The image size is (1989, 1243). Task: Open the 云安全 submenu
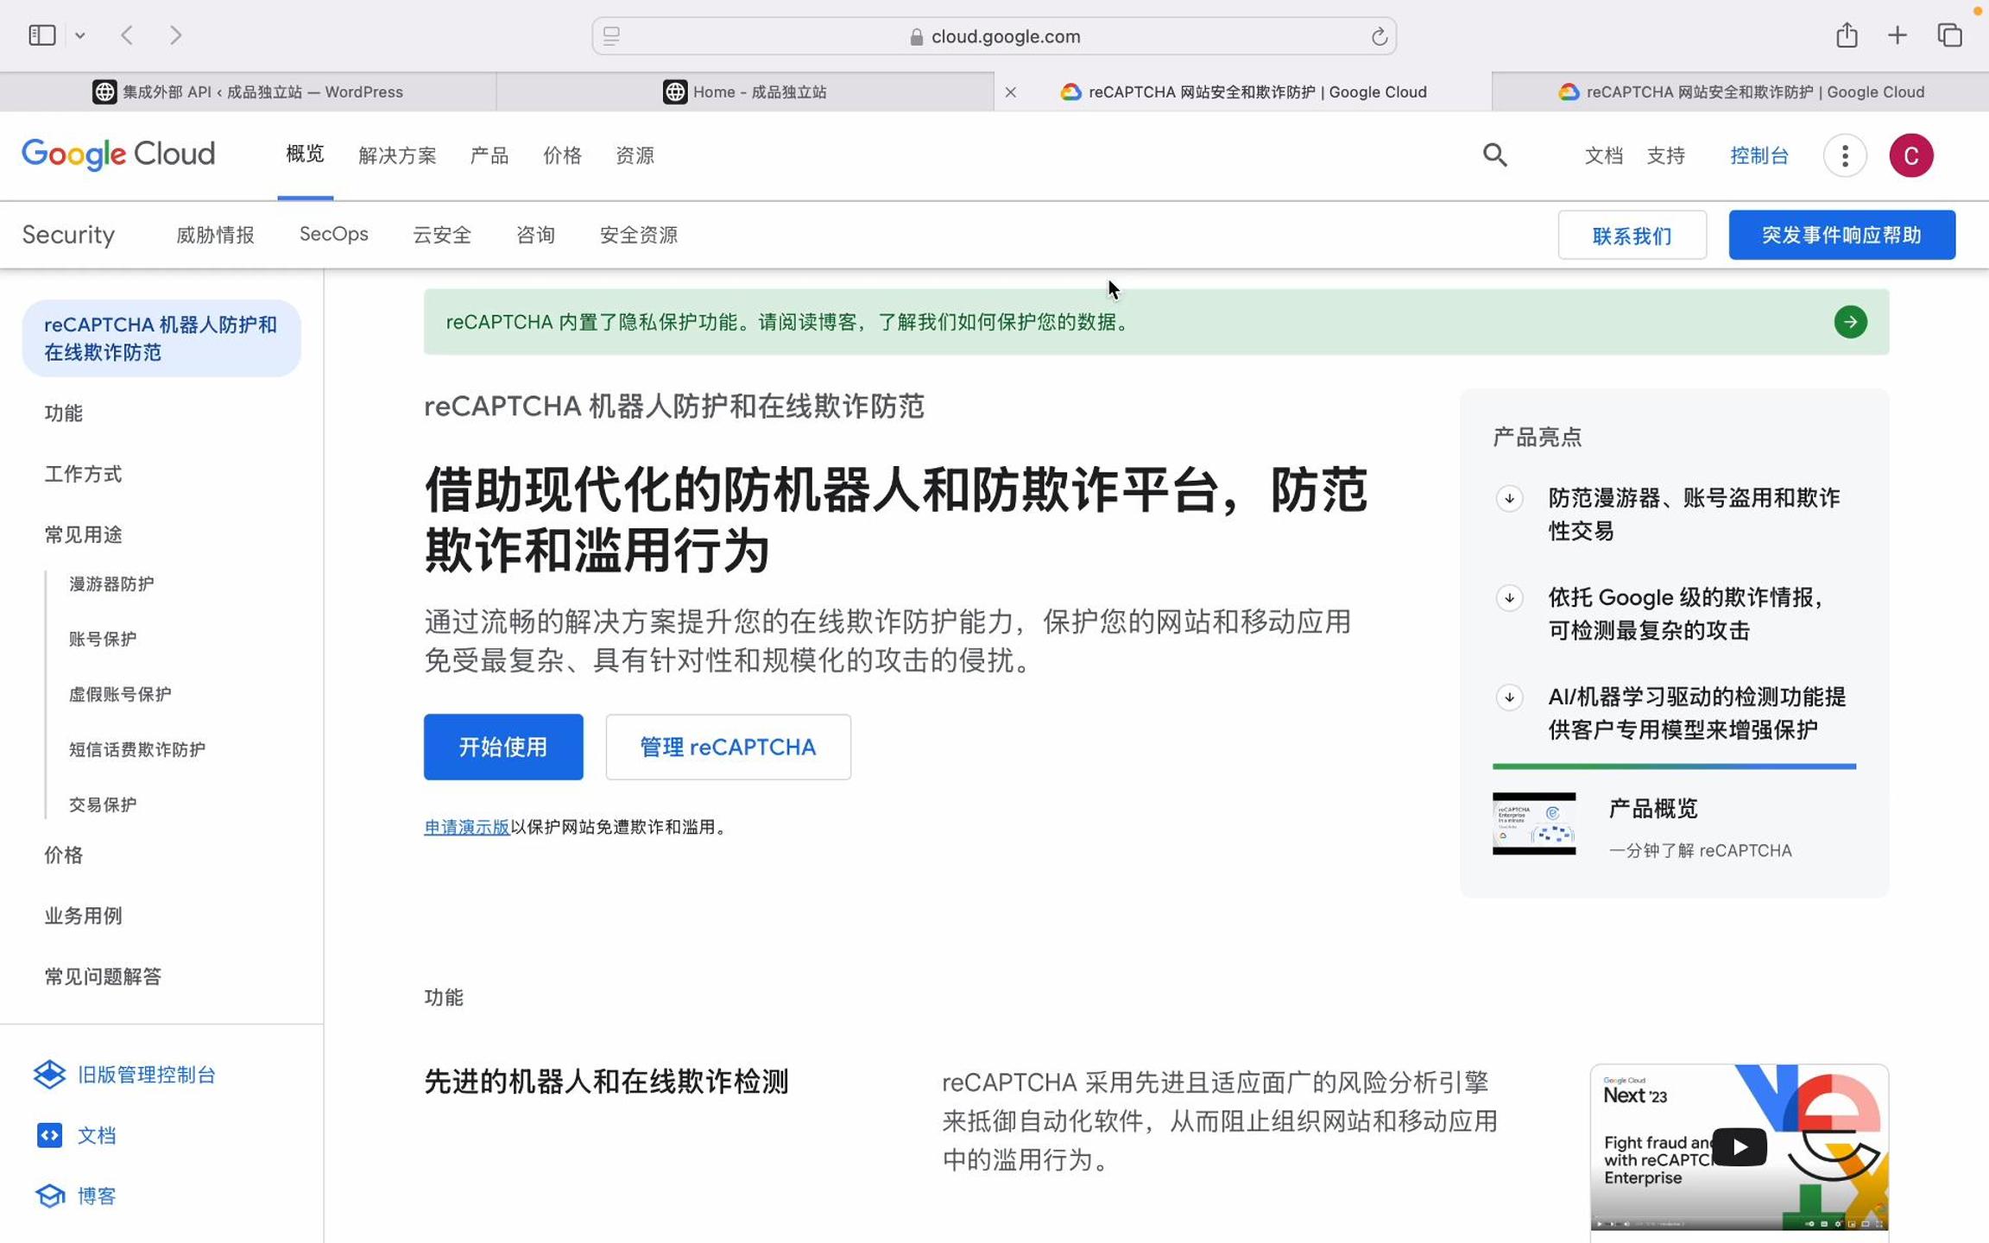pos(441,235)
